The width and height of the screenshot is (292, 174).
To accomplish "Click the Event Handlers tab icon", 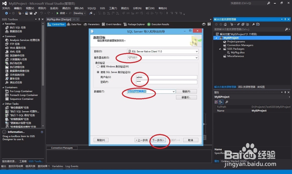I will pyautogui.click(x=103, y=25).
